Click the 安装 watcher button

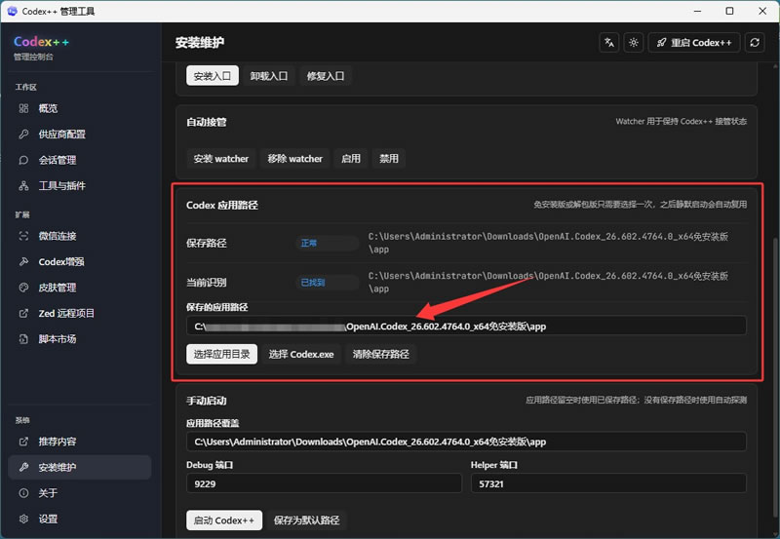[x=221, y=159]
